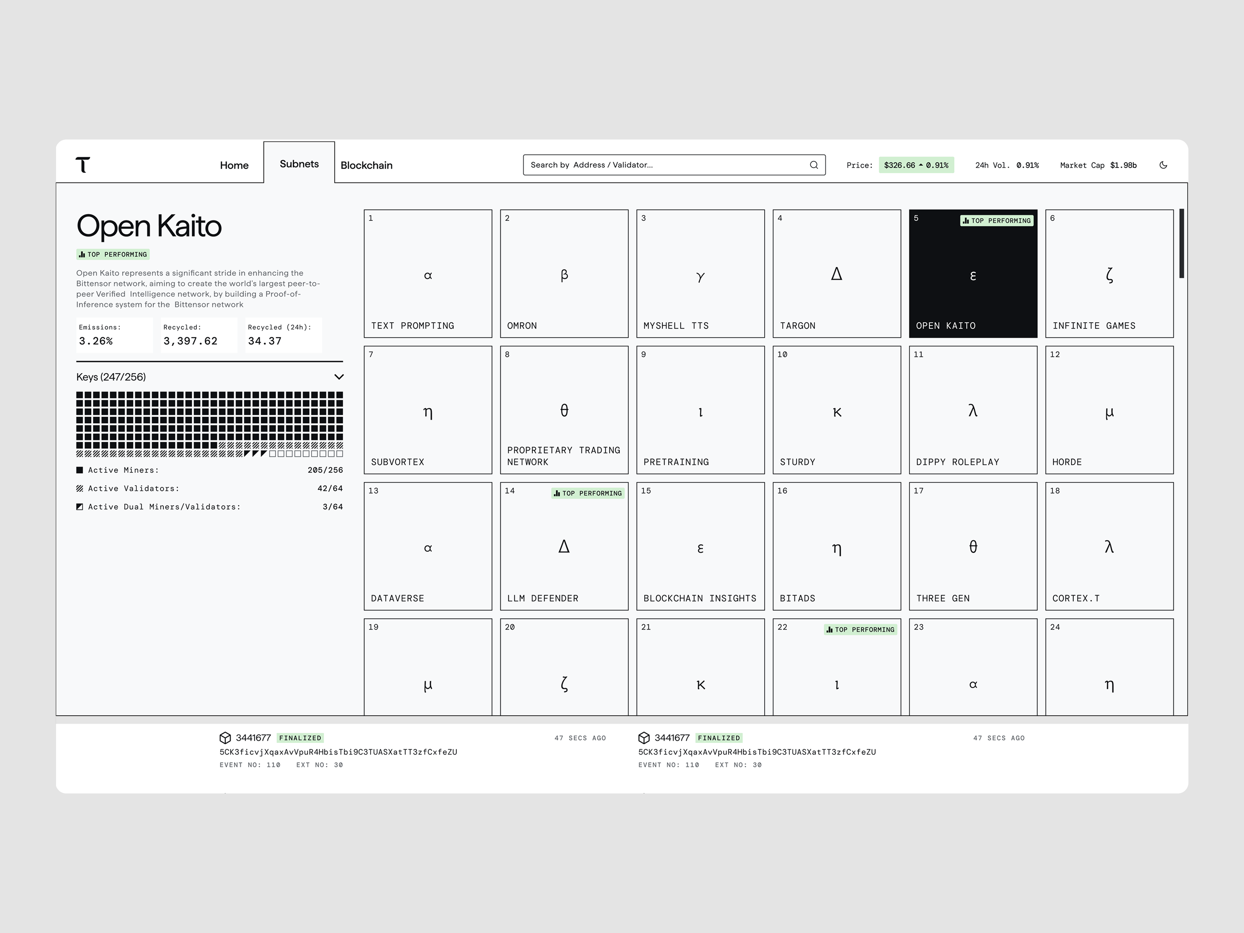Open left block number 3441677
Screen dimensions: 1244x933
253,737
